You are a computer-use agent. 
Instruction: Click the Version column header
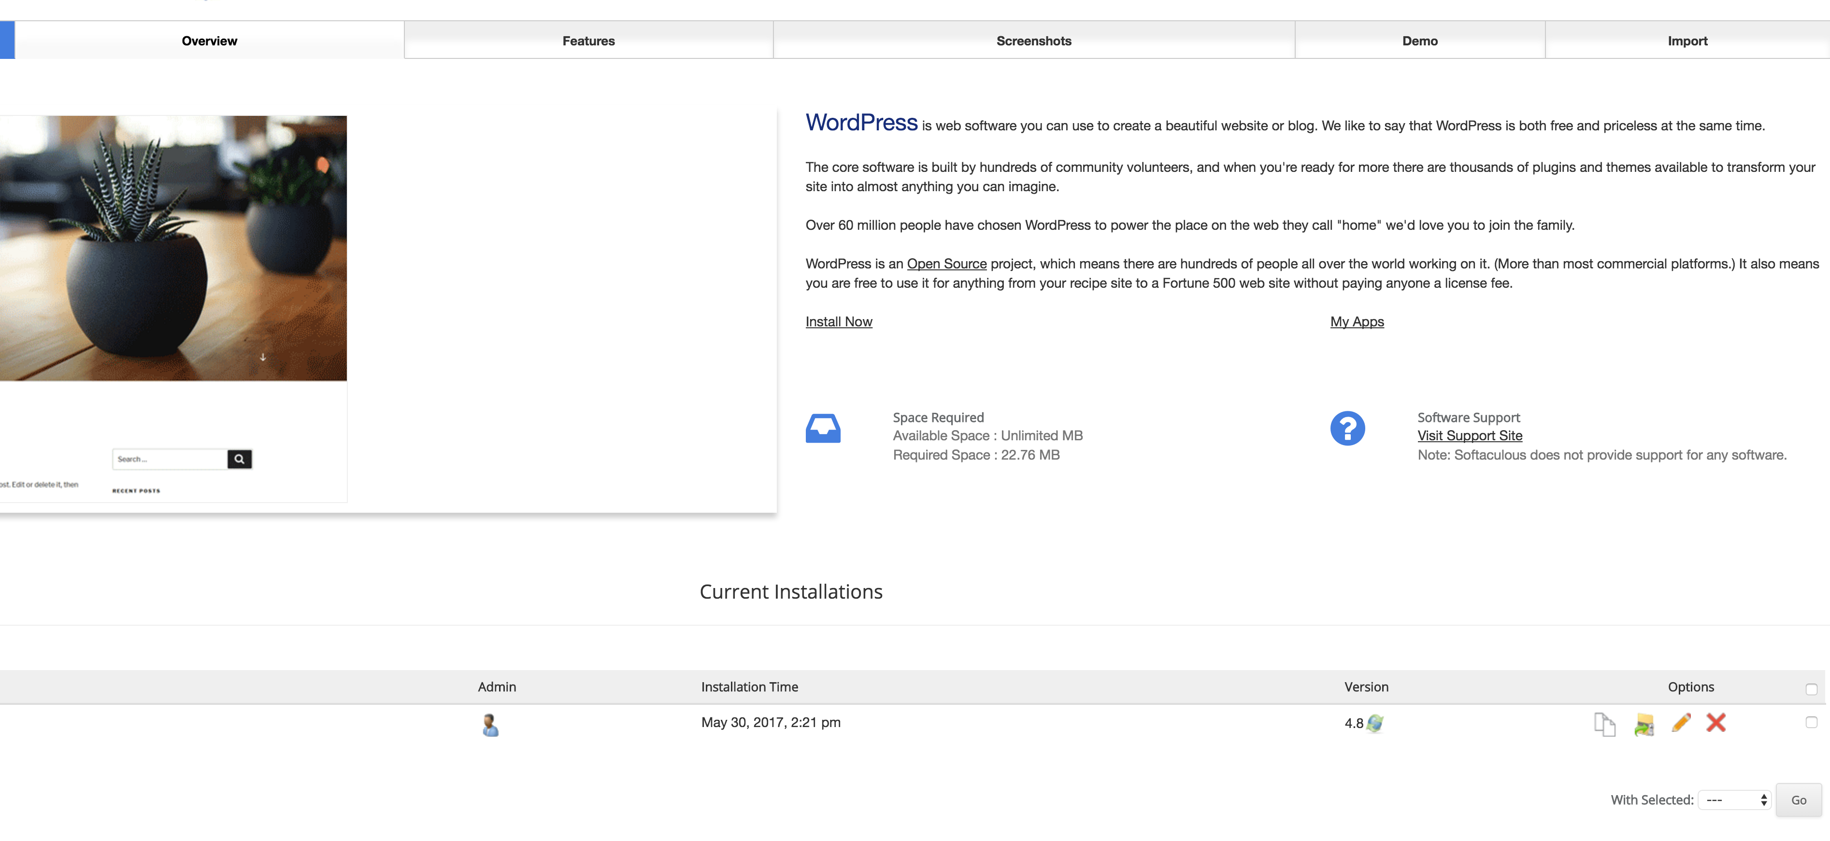[1365, 687]
